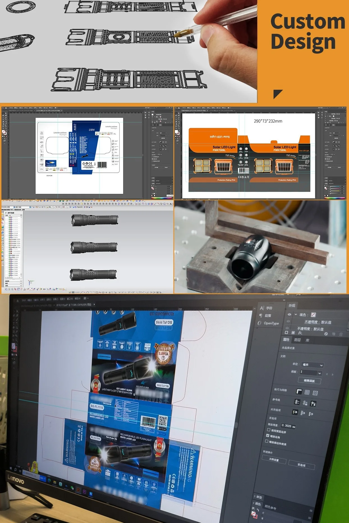Open the 渐变 panel tab
349x523 pixels.
259,497
